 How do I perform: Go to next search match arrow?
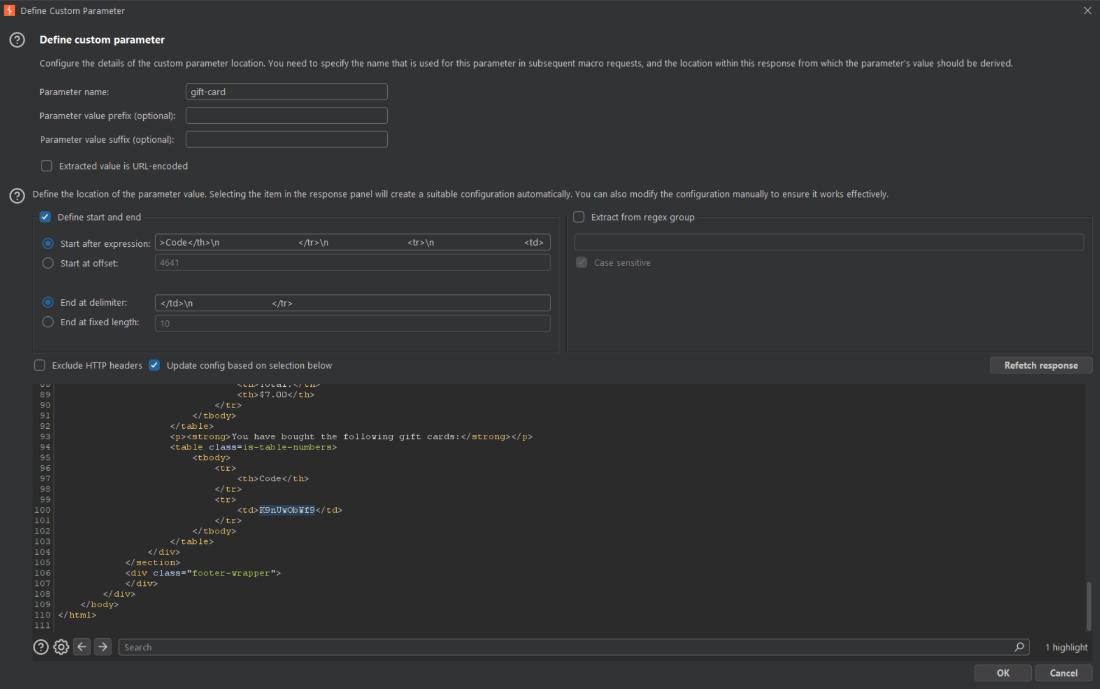pyautogui.click(x=103, y=647)
